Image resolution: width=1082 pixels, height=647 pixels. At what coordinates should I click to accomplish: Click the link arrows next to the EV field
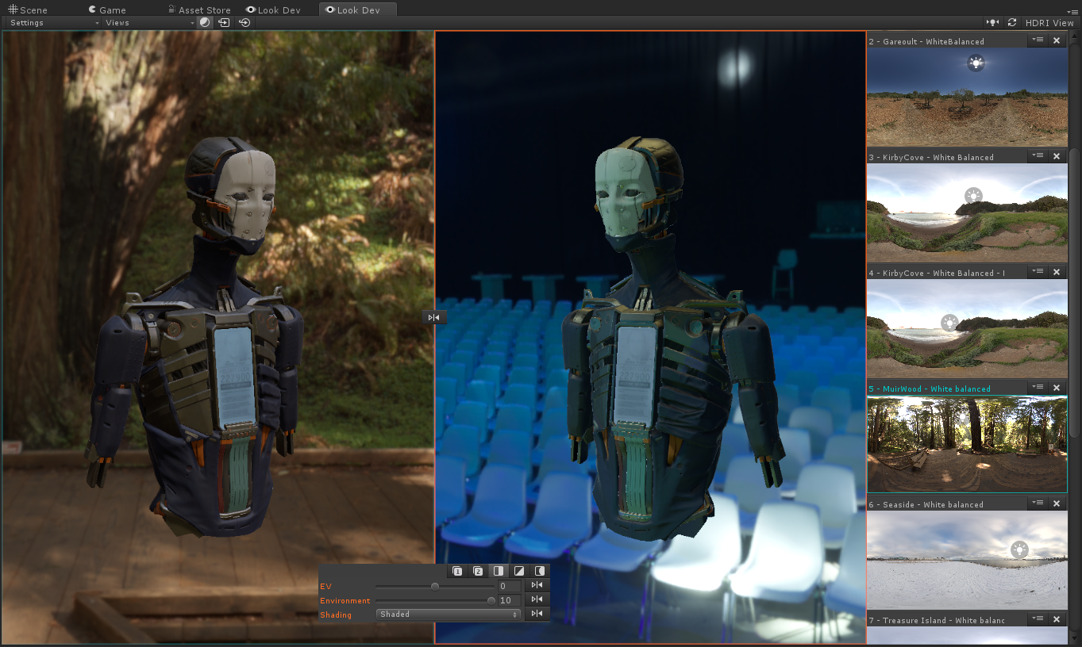[538, 585]
